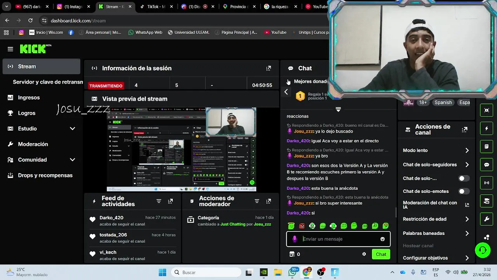Click vi_kech in the activity feed

coord(108,252)
